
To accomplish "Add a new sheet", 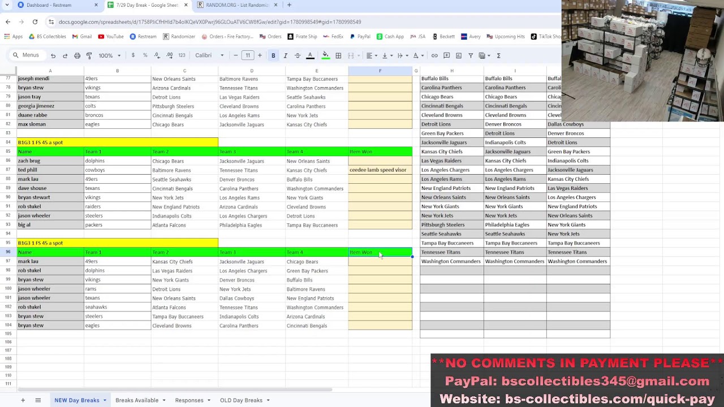I will point(23,400).
